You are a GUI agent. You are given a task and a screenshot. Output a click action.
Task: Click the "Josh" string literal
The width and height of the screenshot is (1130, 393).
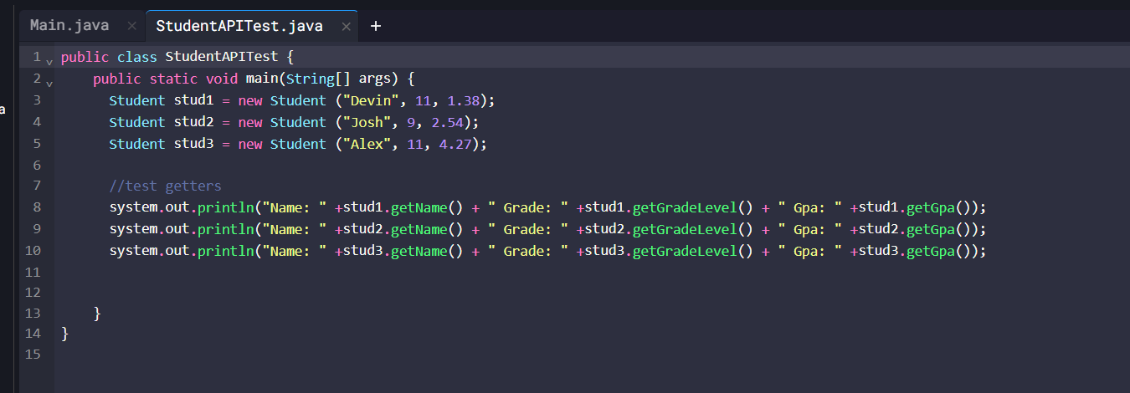[367, 122]
